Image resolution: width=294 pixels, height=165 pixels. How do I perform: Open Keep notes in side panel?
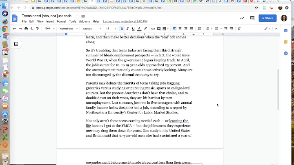click(x=286, y=42)
